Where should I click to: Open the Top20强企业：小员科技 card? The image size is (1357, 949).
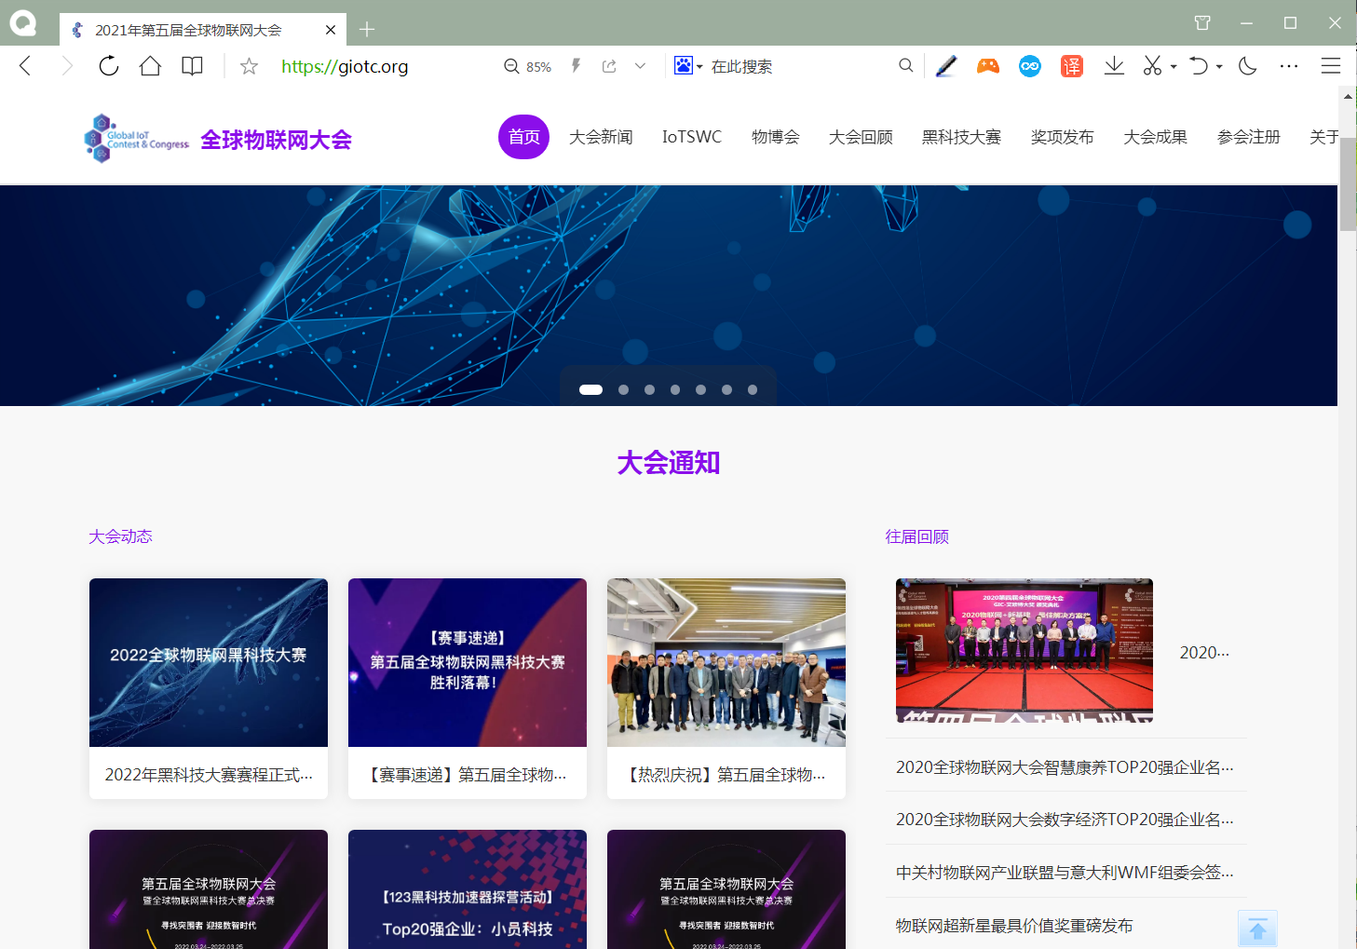(468, 889)
